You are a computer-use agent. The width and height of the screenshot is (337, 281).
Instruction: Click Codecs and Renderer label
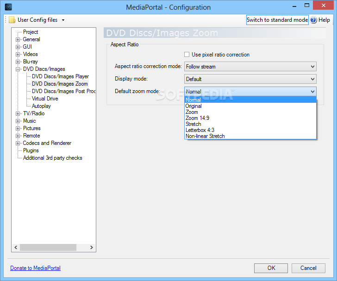click(x=47, y=143)
